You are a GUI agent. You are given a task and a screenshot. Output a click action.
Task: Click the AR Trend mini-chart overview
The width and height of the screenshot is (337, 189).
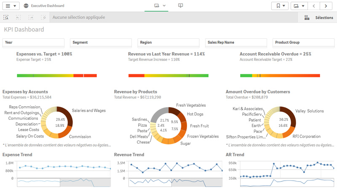pos(287,182)
